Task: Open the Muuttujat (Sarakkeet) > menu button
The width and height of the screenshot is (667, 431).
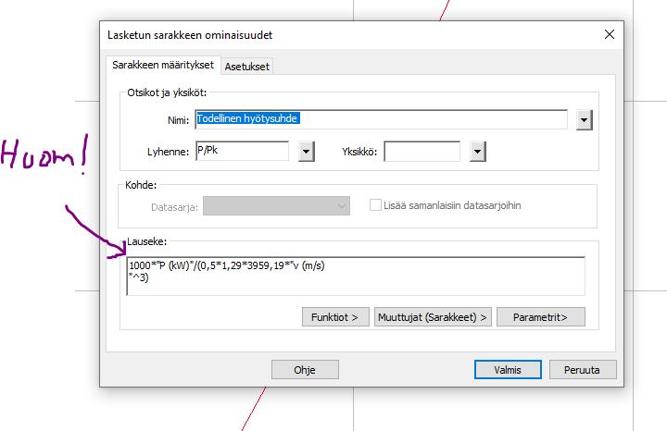Action: pyautogui.click(x=433, y=316)
